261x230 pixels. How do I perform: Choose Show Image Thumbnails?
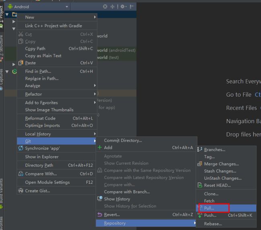(57, 110)
